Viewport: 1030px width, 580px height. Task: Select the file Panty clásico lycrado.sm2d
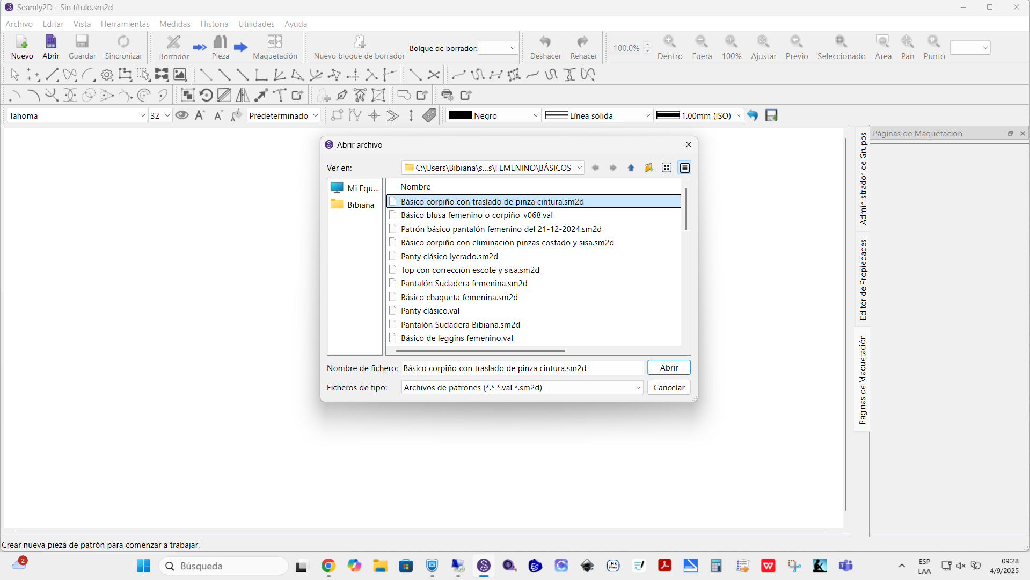point(449,257)
